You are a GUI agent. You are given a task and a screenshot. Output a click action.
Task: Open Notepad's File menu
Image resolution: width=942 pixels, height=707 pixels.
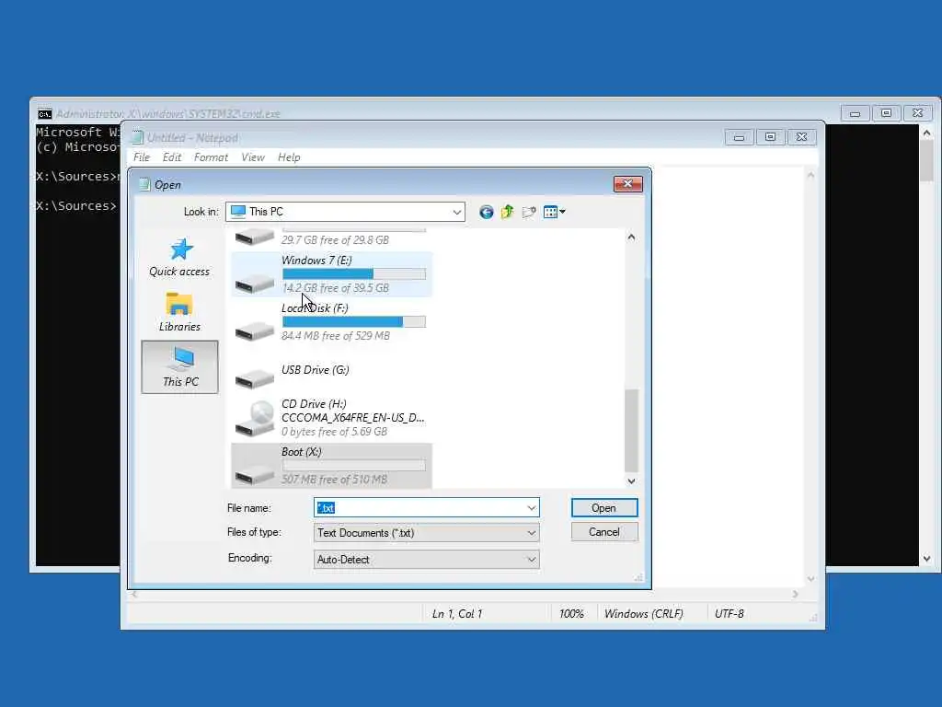click(x=142, y=156)
